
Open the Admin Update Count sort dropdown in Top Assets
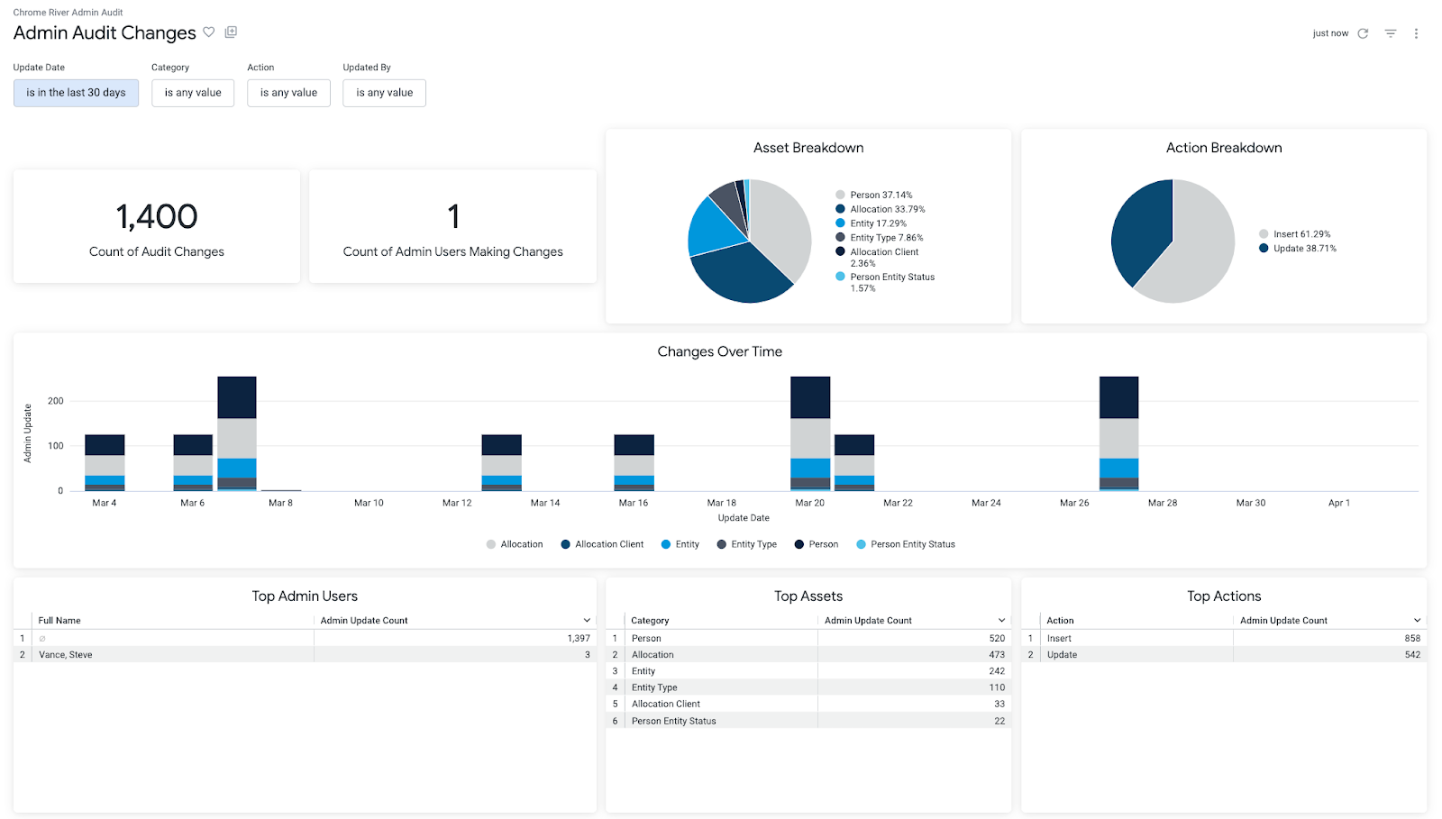(1001, 620)
